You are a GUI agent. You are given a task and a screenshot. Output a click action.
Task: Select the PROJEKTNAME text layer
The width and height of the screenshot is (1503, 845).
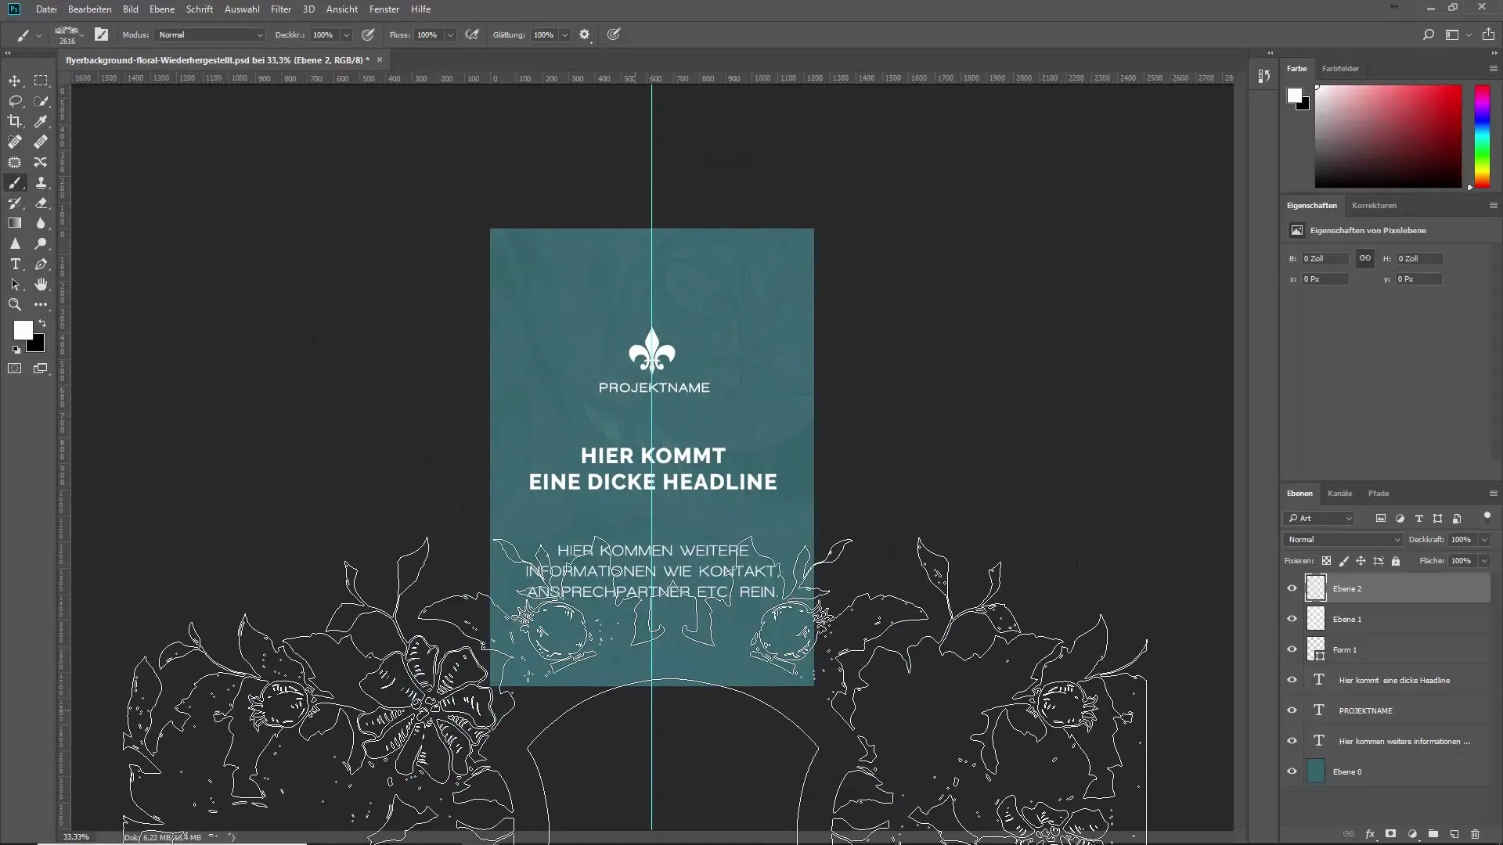click(x=1397, y=710)
